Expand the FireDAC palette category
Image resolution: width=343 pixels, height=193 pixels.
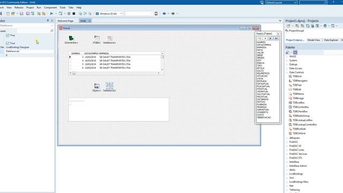point(287,142)
